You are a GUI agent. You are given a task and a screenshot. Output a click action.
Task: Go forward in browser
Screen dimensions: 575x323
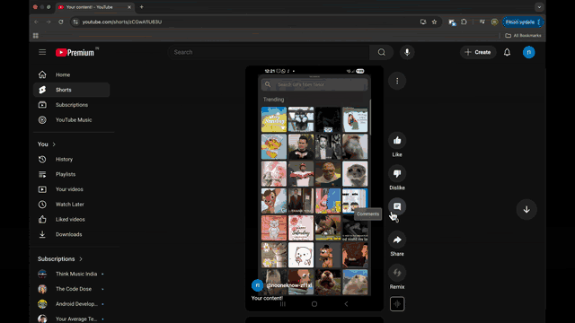click(x=49, y=22)
